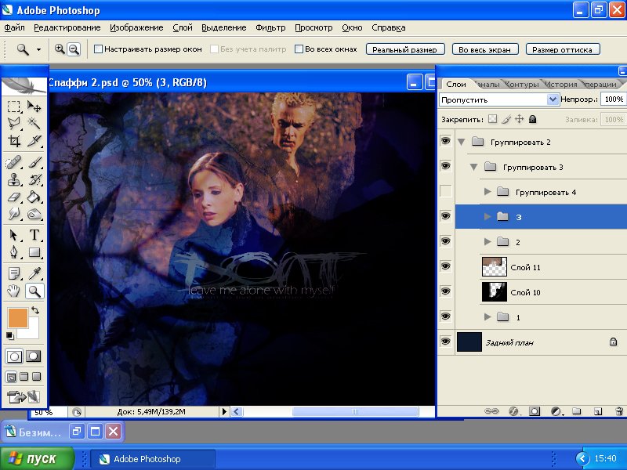Expand the layer group named '1'
Viewport: 627px width, 470px height.
[487, 317]
